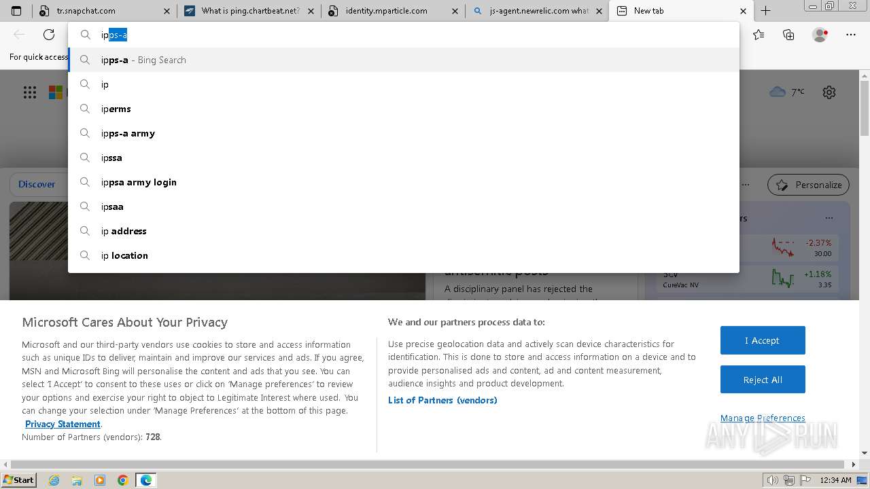This screenshot has height=489, width=870.
Task: Switch to the tr.snapchat.com tab
Action: 105,11
